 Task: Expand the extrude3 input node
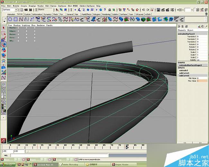click(184, 70)
